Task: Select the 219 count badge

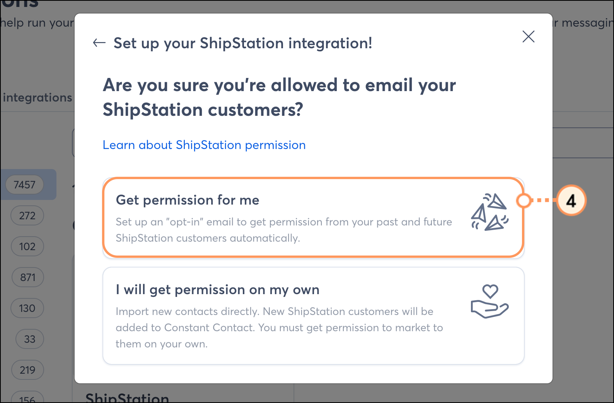Action: coord(27,370)
